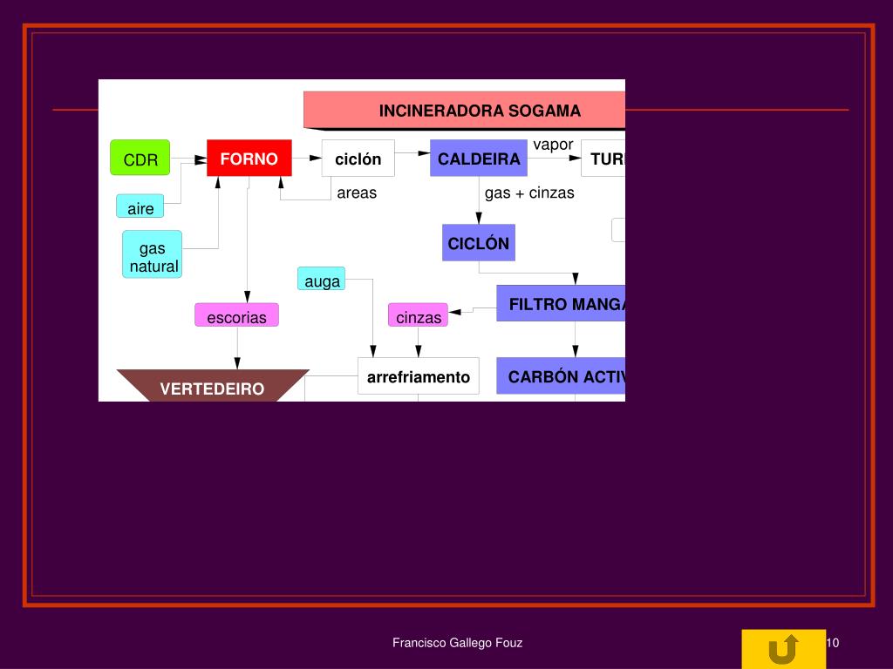Click the cyan aire box

point(140,206)
